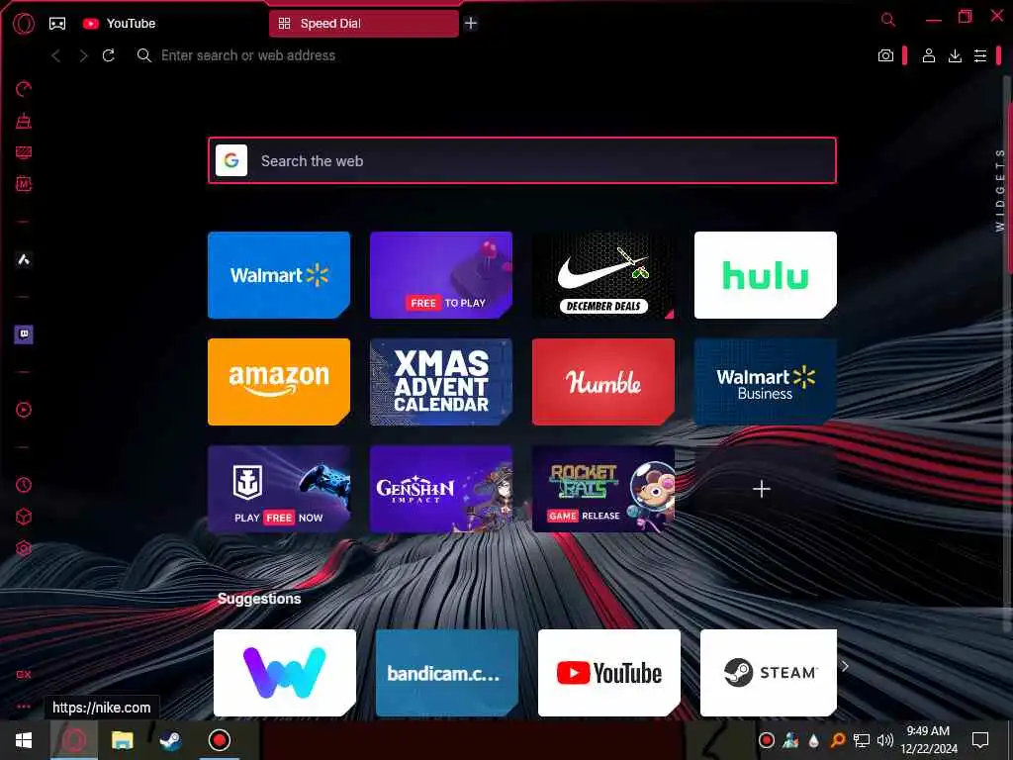Go forward to the next page
1013x760 pixels.
click(x=83, y=55)
